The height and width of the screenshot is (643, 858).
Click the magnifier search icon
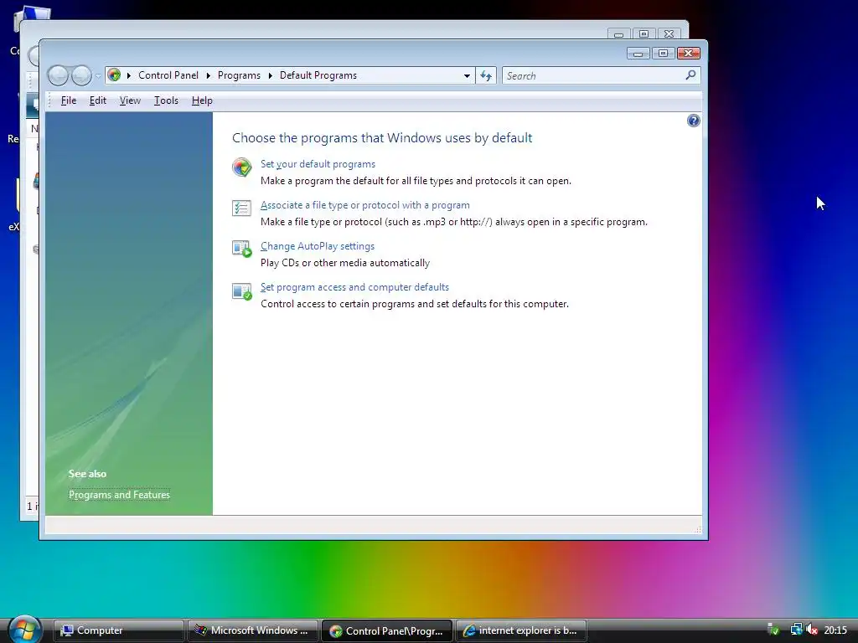tap(690, 75)
